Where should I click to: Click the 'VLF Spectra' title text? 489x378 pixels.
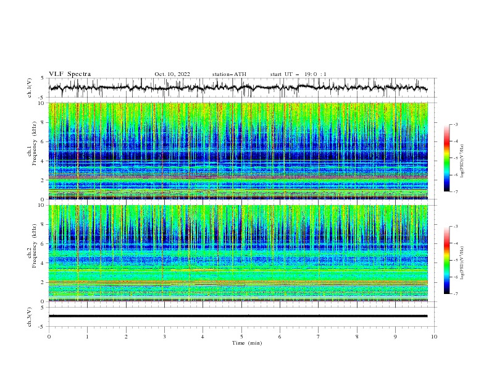click(70, 74)
